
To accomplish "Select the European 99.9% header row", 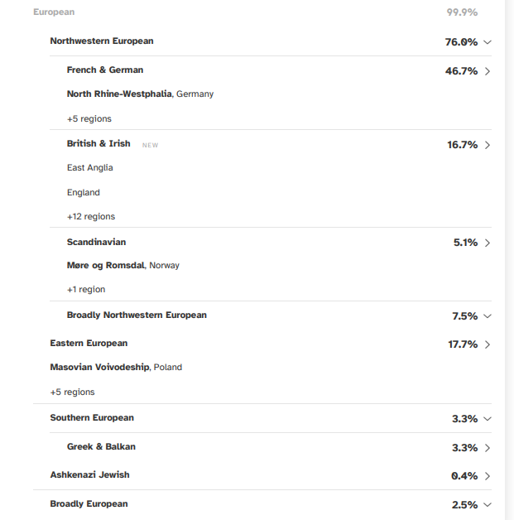I will [x=256, y=12].
